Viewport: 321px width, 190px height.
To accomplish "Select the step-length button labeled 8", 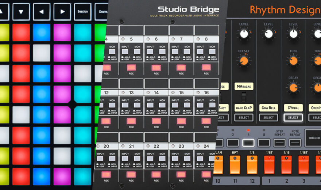I will point(264,143).
